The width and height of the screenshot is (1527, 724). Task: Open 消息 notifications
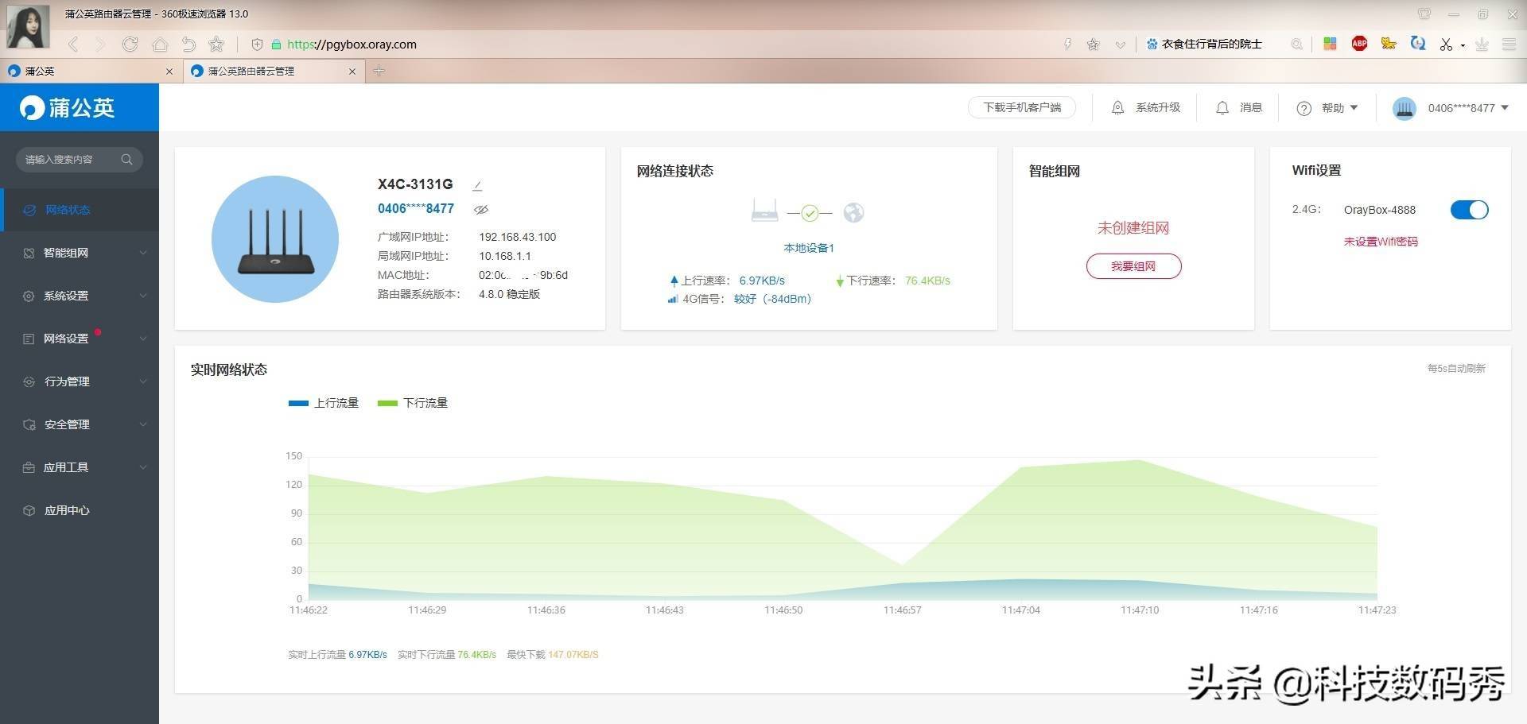pos(1238,107)
